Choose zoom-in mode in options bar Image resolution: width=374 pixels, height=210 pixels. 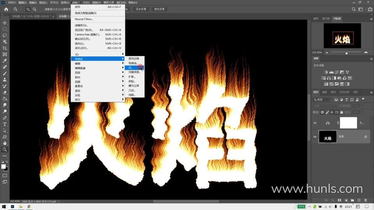pos(28,9)
